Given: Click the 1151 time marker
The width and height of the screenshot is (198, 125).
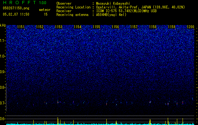Looking at the screenshot, I should (x=21, y=27).
